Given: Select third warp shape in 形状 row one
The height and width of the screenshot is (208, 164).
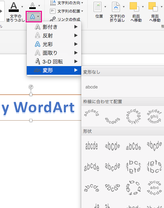Looking at the screenshot, I should [133, 146].
